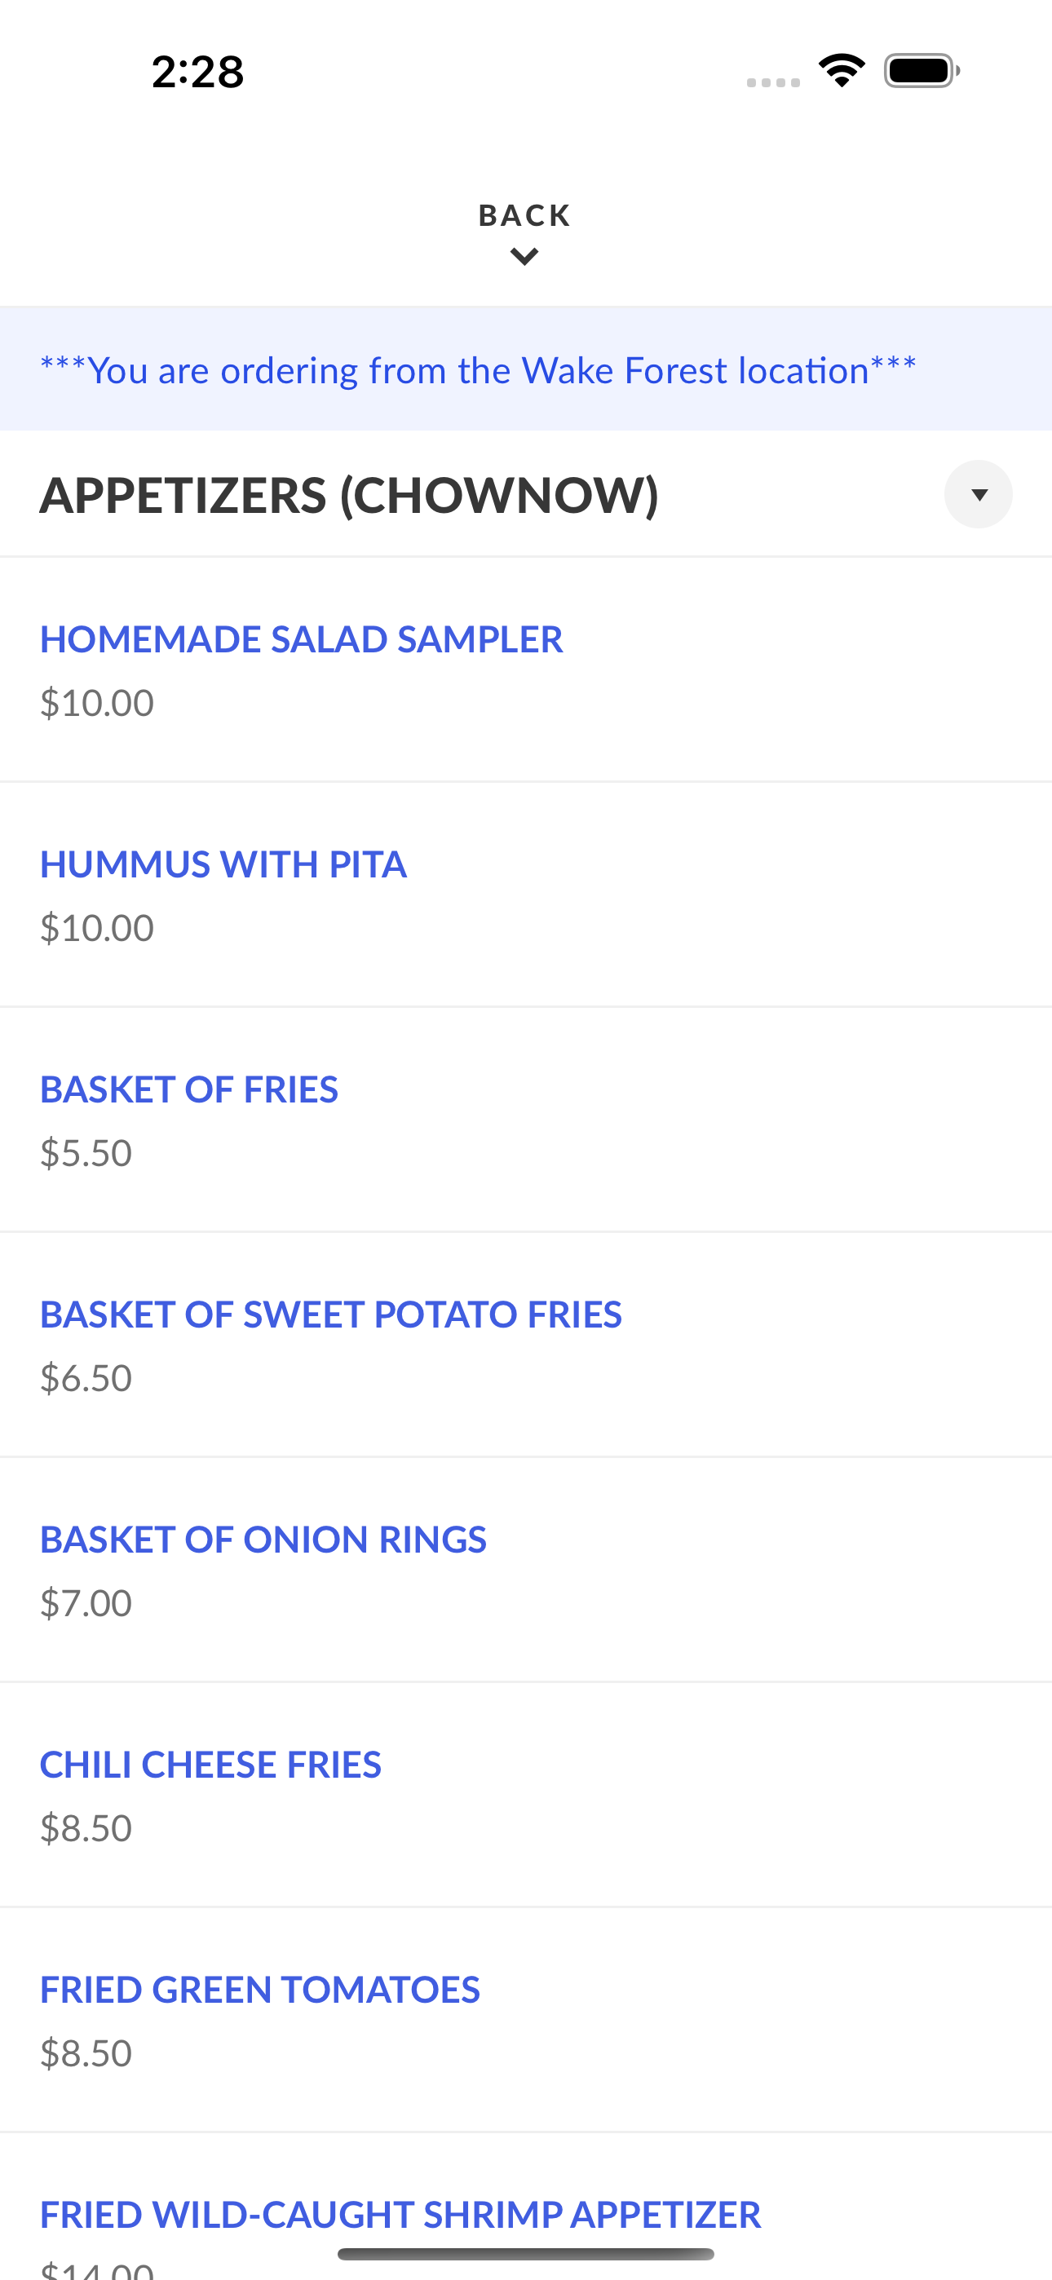1052x2280 pixels.
Task: Select Homemade Salad Sampler item
Action: click(x=526, y=669)
